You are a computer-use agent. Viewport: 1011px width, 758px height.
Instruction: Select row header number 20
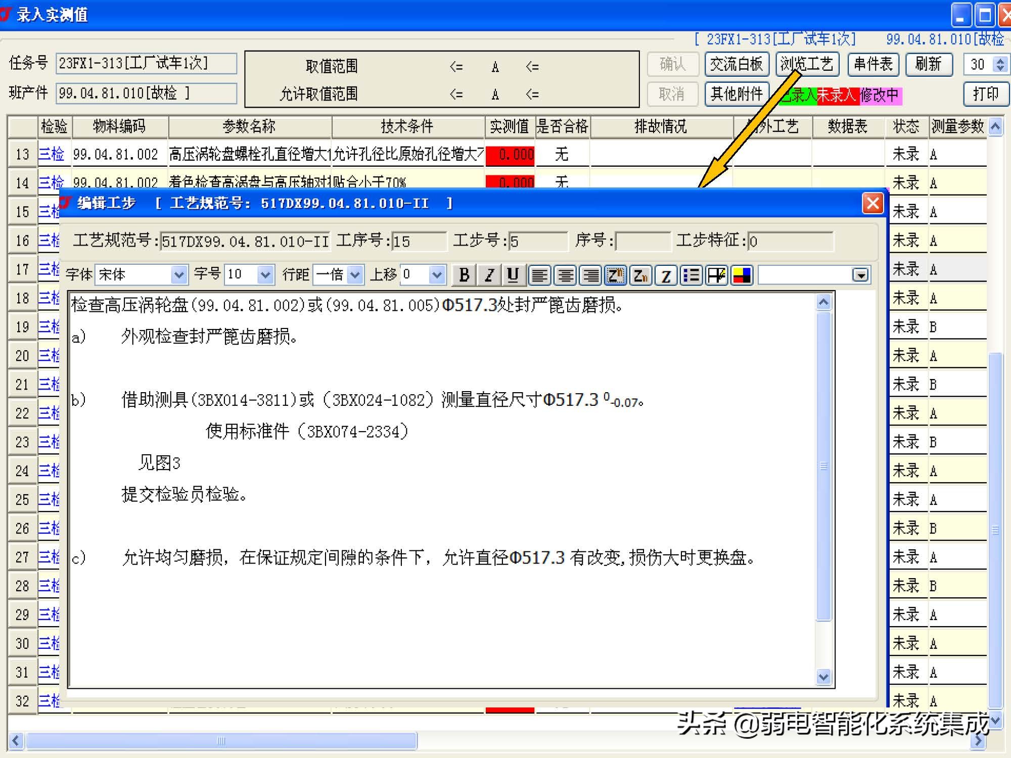pyautogui.click(x=23, y=356)
